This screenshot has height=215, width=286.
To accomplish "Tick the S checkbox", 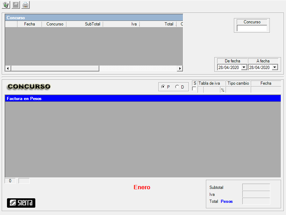I will [x=194, y=89].
